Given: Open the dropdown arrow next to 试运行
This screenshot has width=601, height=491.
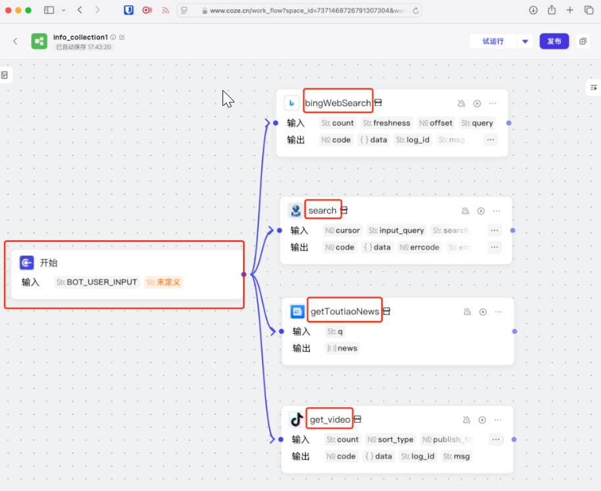Looking at the screenshot, I should 525,41.
